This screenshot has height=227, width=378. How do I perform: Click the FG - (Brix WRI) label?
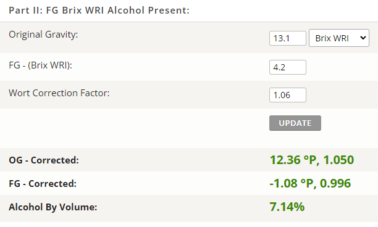point(41,65)
